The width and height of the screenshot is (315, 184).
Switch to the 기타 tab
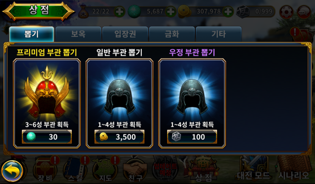(218, 34)
